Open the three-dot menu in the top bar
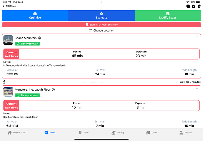The image size is (203, 141). pos(101,2)
